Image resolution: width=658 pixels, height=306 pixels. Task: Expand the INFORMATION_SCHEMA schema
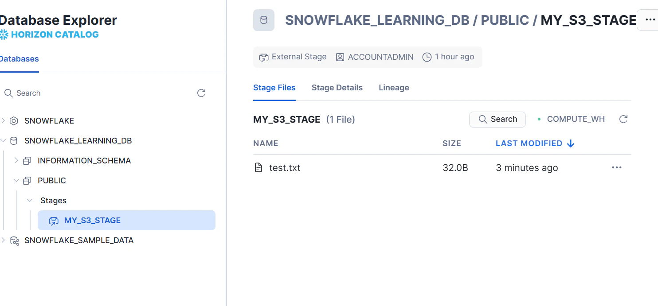[x=16, y=160]
